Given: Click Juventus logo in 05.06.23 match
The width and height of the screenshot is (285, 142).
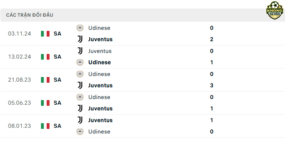Looking at the screenshot, I should [x=80, y=108].
